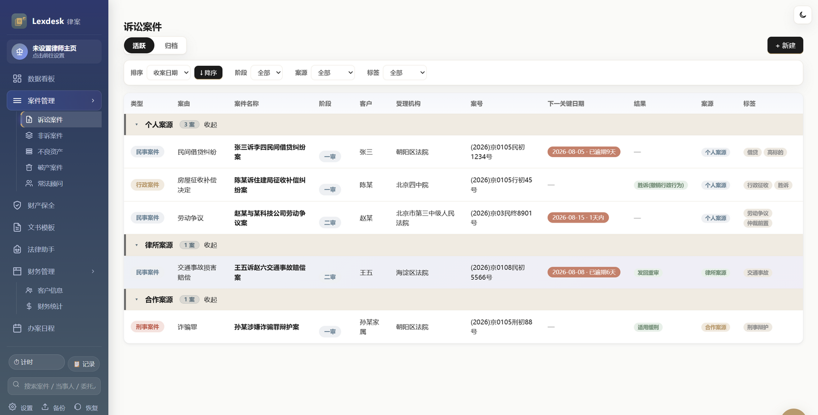Screen dimensions: 818x415
Task: Click + 新建 button
Action: click(x=785, y=45)
